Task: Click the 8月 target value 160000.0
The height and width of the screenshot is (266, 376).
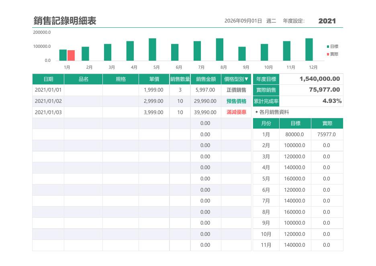Action: point(295,212)
